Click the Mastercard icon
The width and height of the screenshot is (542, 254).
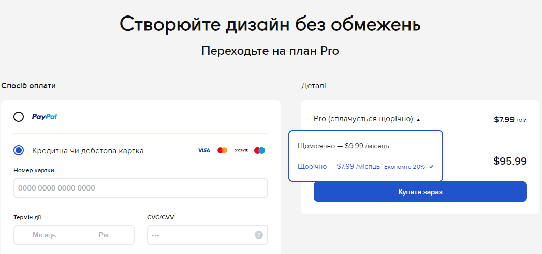pos(222,150)
